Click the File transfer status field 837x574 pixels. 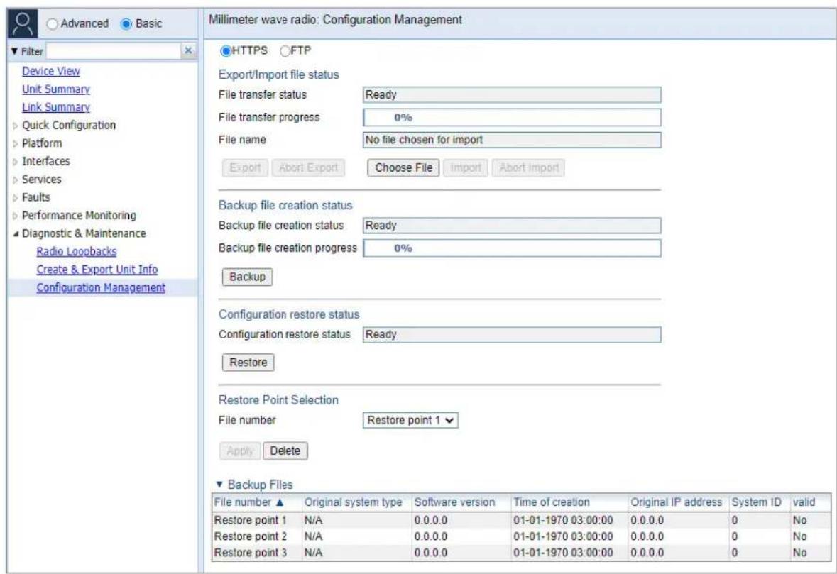pos(512,95)
